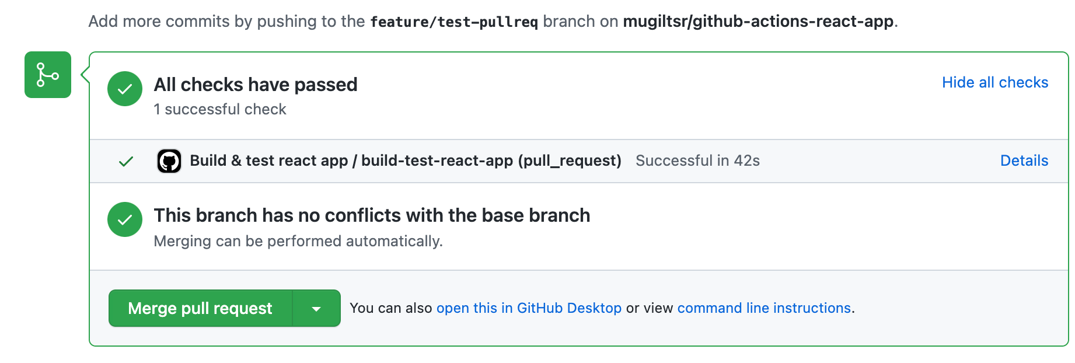The image size is (1075, 363).
Task: Click the GitHub Actions Octocat avatar icon
Action: [169, 161]
